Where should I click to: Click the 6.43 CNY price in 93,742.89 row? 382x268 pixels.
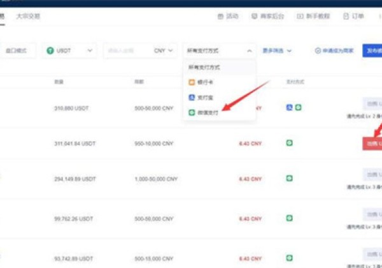250,258
